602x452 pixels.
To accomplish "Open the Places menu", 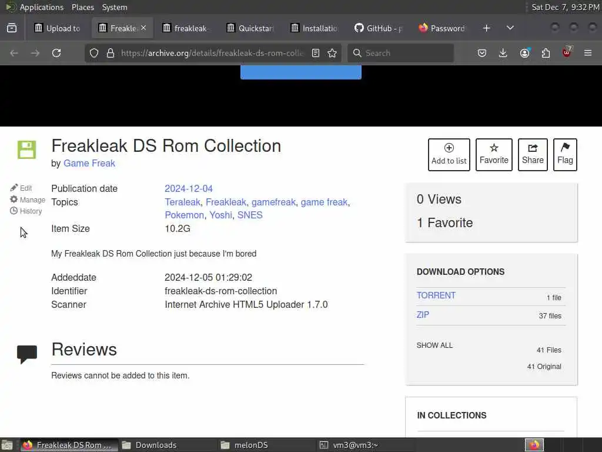I will [x=82, y=7].
